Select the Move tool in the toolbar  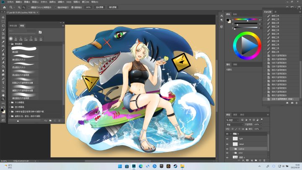3,17
